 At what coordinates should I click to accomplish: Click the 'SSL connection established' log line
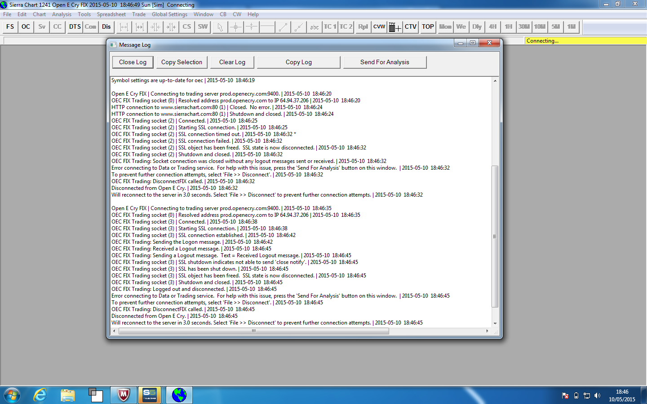point(204,235)
